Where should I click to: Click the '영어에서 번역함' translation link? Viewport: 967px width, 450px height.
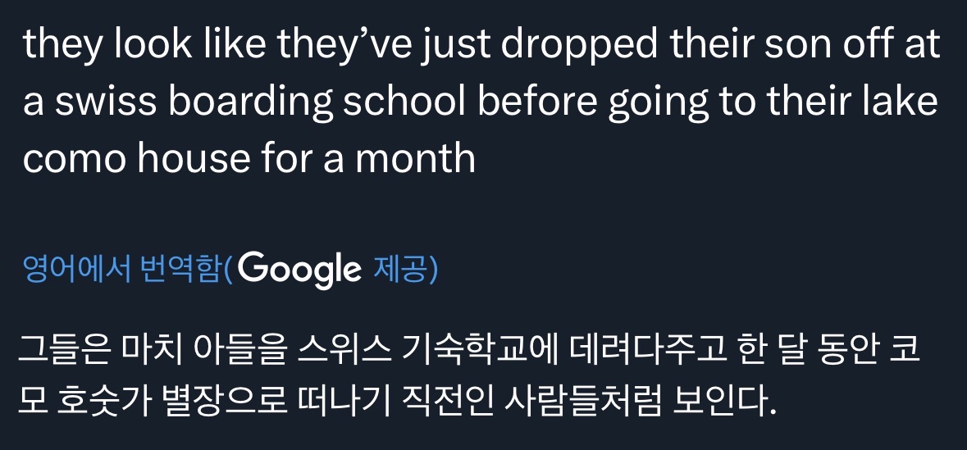pos(123,270)
